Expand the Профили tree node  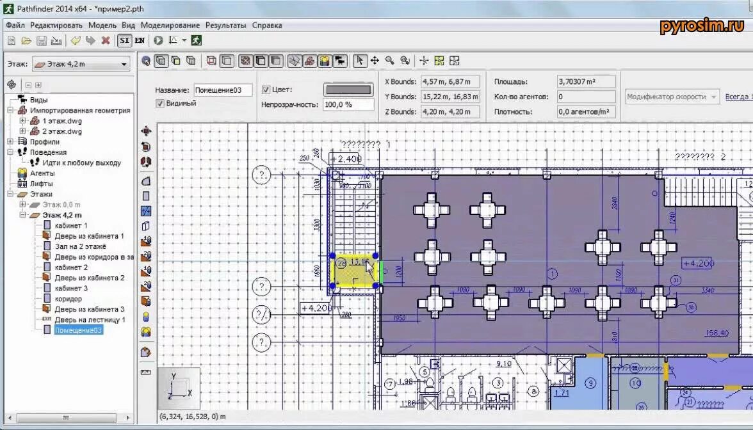pos(10,141)
